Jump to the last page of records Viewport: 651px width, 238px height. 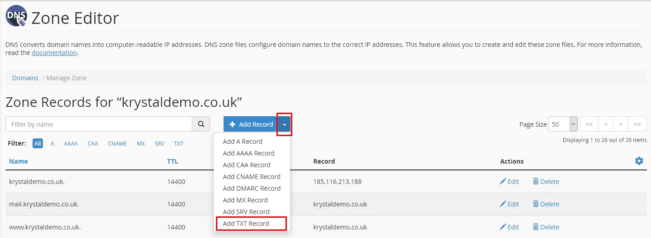tap(637, 124)
